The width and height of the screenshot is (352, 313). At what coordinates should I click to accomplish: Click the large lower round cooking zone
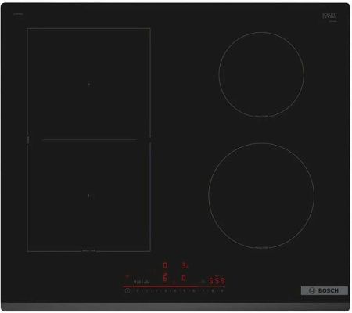tap(261, 195)
